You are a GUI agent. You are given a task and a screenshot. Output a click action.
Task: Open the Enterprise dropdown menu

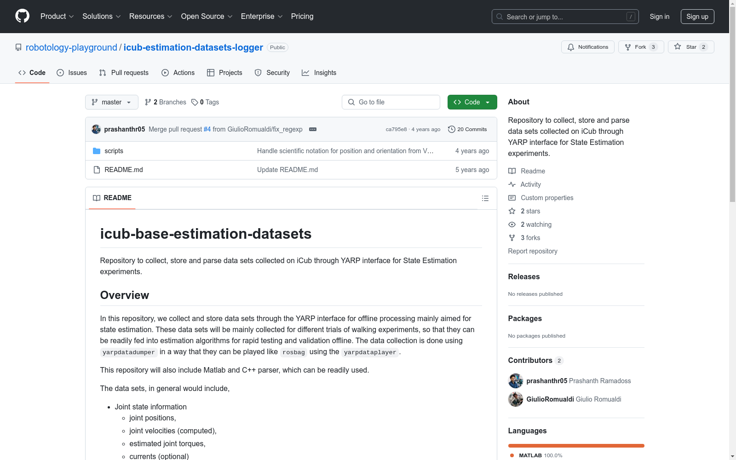tap(262, 16)
